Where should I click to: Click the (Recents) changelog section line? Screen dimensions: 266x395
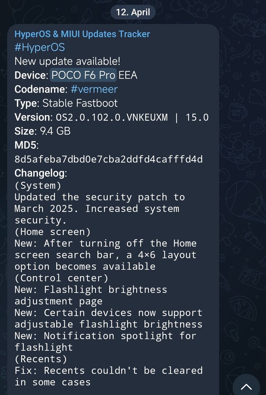pos(41,359)
